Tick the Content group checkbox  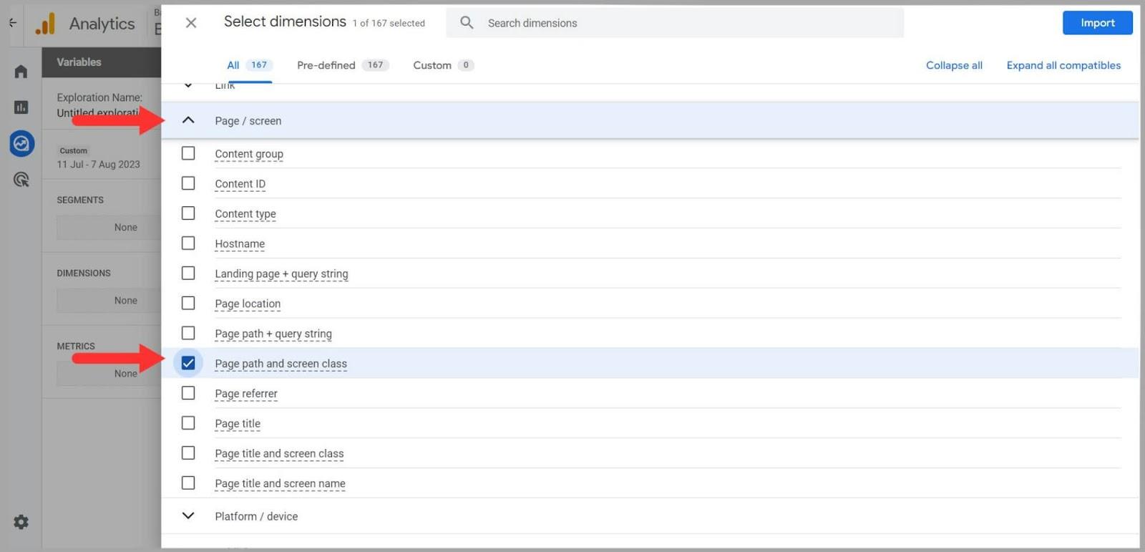[188, 153]
